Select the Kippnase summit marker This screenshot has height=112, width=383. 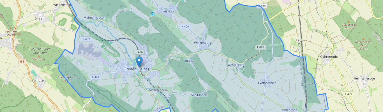click(11, 28)
